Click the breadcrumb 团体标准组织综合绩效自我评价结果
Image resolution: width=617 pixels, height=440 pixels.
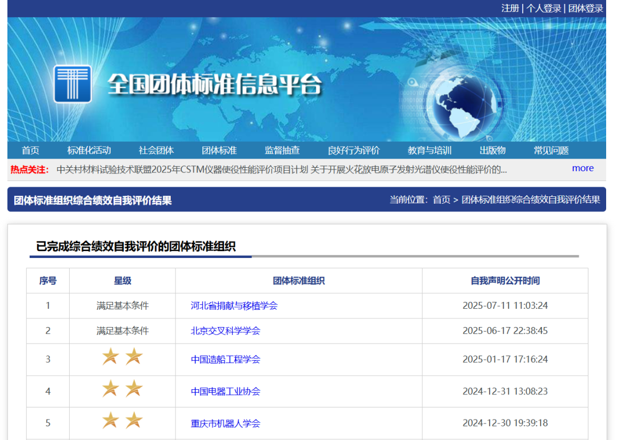(530, 200)
